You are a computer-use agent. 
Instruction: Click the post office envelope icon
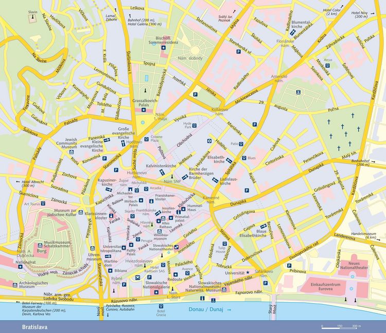[137, 277]
